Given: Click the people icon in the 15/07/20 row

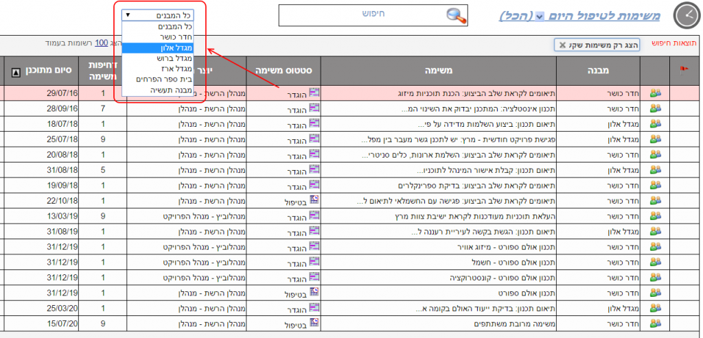Looking at the screenshot, I should [655, 324].
